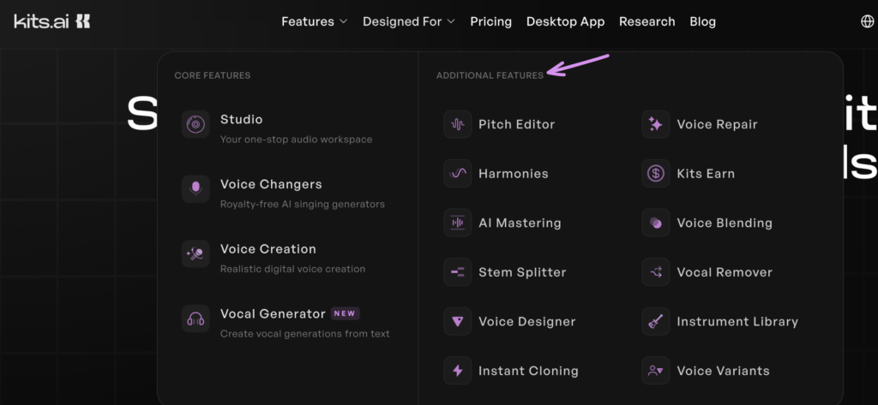Visit the Blog link

pos(702,21)
